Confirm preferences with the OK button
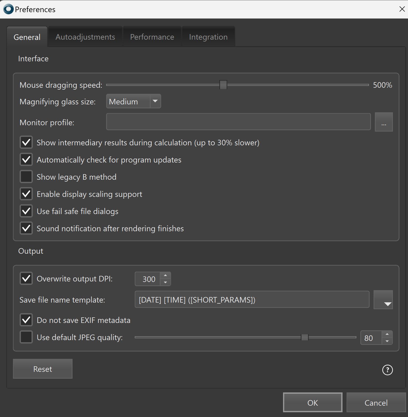 (312, 402)
